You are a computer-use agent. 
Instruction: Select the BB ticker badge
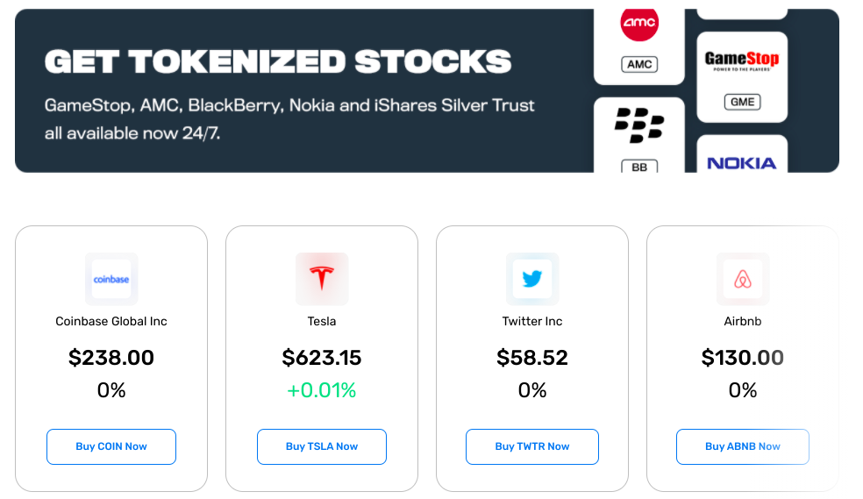639,166
